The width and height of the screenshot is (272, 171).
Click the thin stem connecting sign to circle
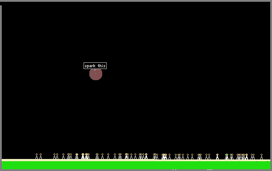click(95, 69)
